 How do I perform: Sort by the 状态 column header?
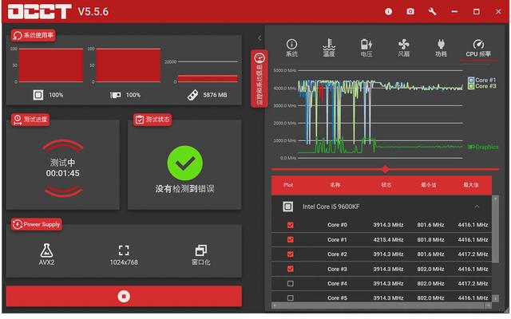tap(386, 185)
